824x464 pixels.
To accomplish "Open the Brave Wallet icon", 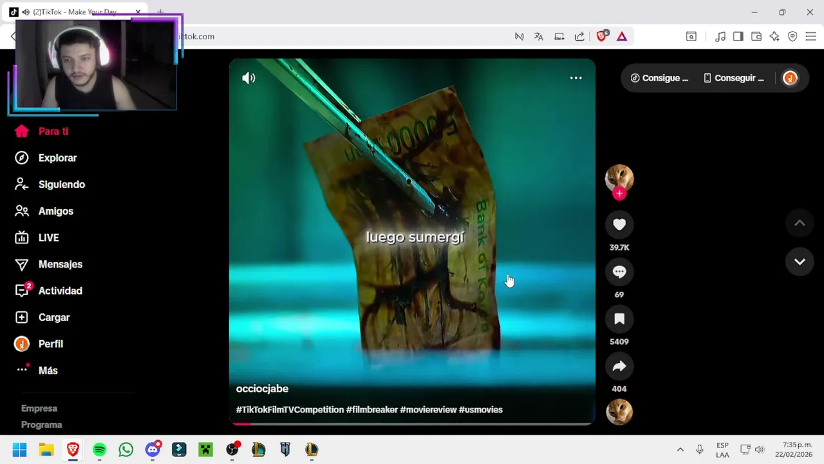I will (x=756, y=37).
